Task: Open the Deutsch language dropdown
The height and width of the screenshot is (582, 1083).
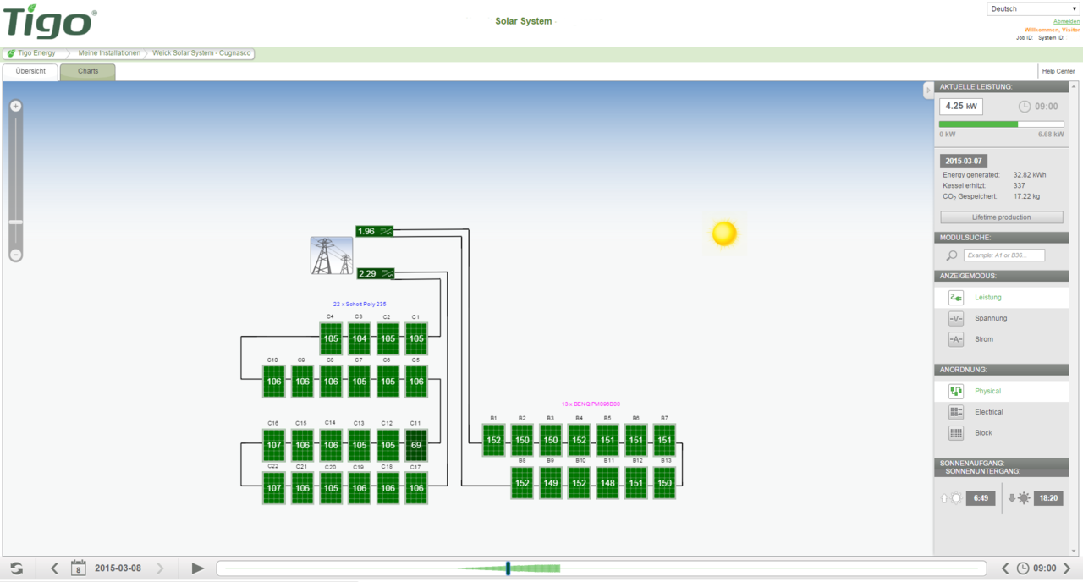Action: pyautogui.click(x=1033, y=9)
